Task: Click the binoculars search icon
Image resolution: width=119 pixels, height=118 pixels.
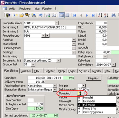Action: (x=114, y=16)
